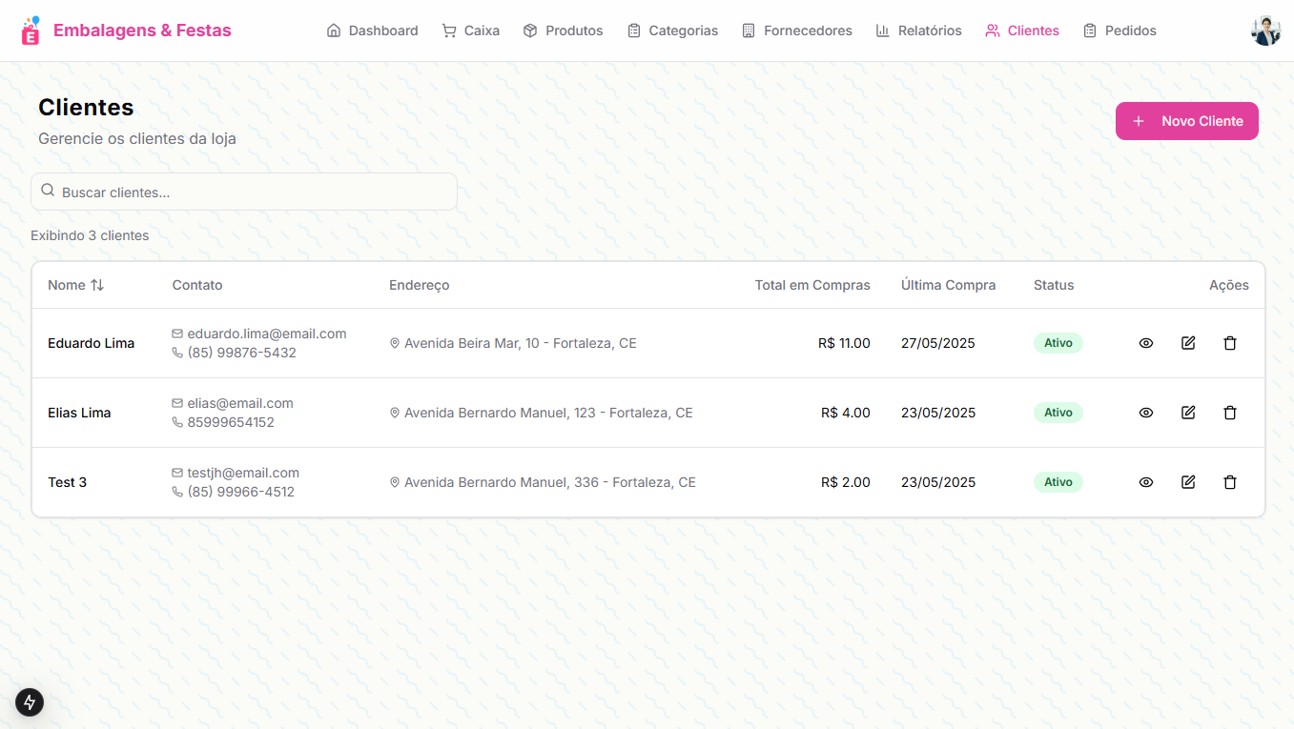Navigate to Pedidos in the top menu
The image size is (1294, 729).
[1119, 30]
